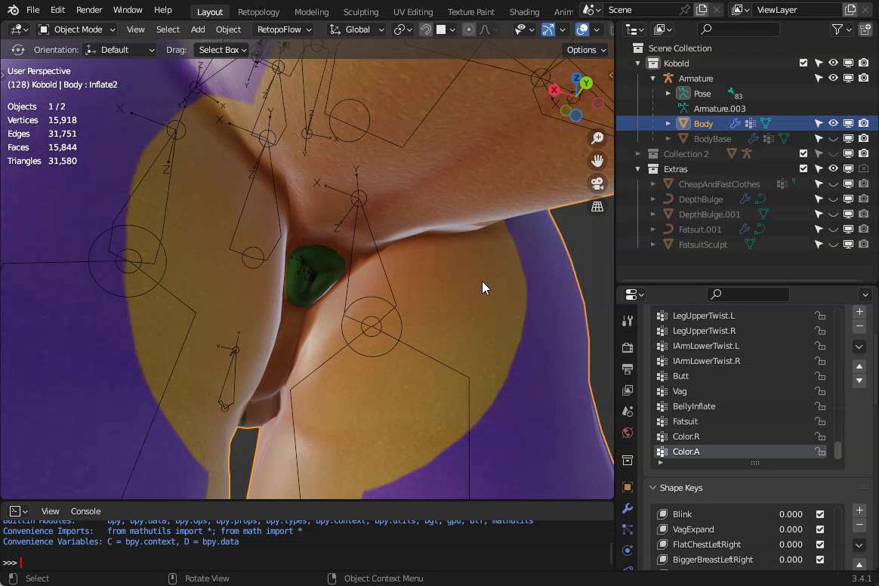Click the outliner search field
The height and width of the screenshot is (586, 879).
738,29
